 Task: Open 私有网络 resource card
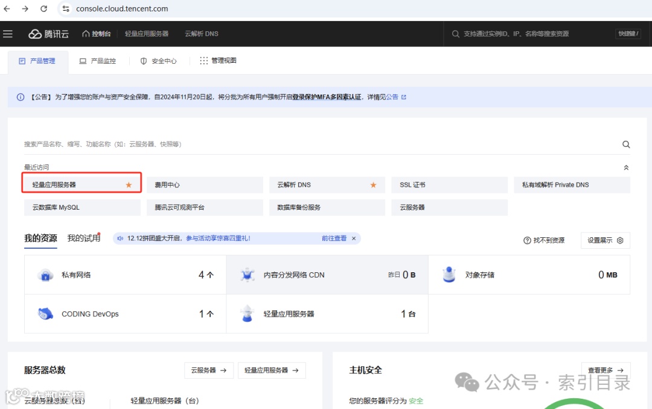125,275
